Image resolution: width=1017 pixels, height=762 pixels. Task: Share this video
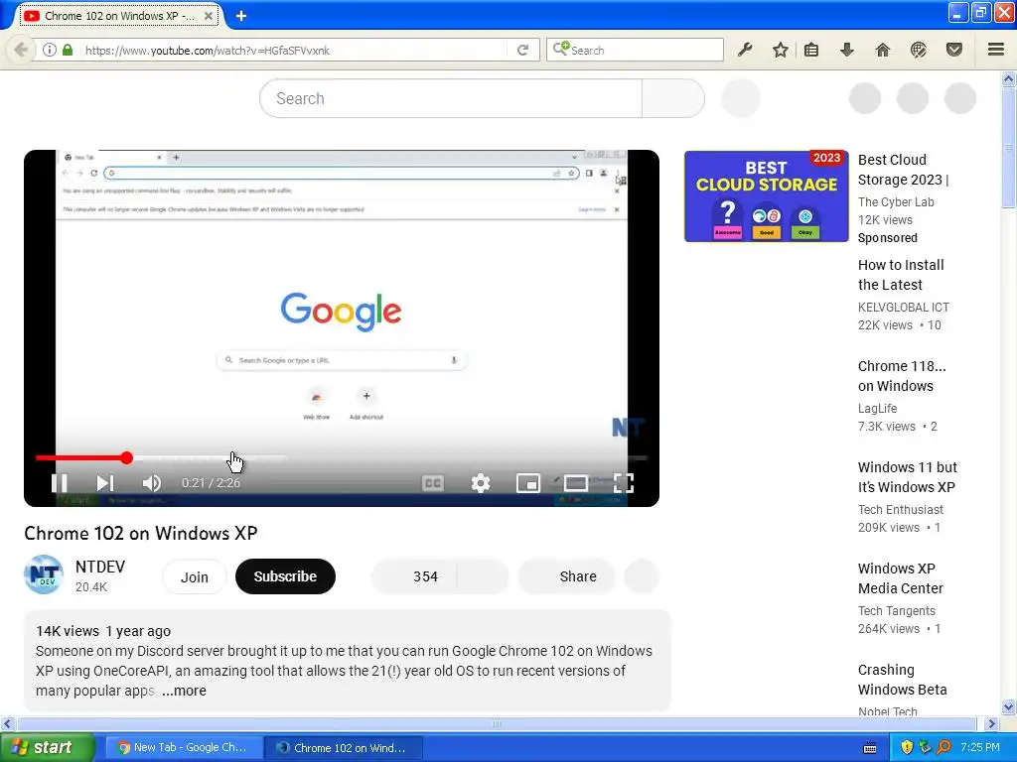click(567, 576)
